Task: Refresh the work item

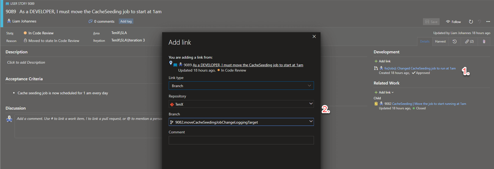Action: 471,22
